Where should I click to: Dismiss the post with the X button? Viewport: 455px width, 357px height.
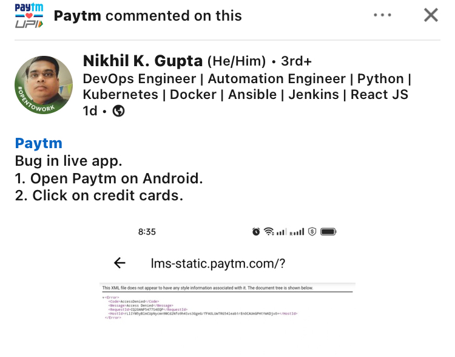click(431, 15)
